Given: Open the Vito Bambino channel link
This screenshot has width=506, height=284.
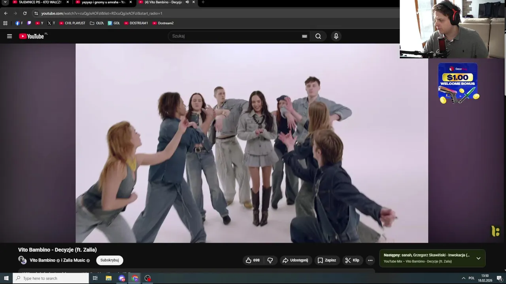Looking at the screenshot, I should (x=42, y=260).
